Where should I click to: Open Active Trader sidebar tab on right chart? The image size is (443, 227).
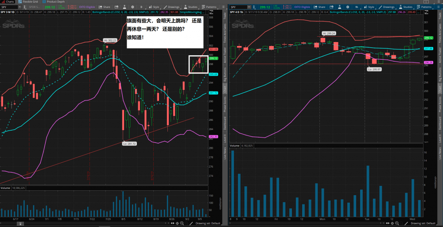click(x=440, y=55)
